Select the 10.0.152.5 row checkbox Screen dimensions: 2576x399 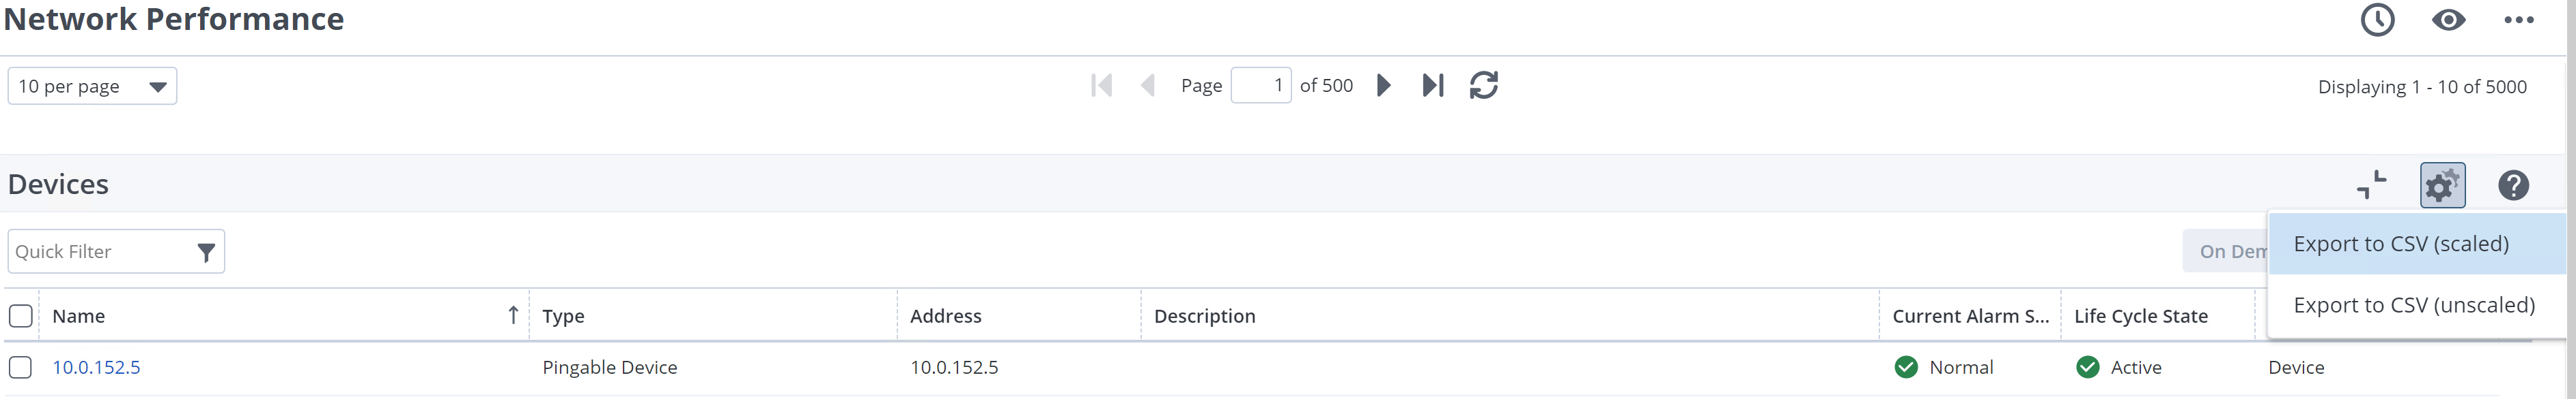click(20, 367)
